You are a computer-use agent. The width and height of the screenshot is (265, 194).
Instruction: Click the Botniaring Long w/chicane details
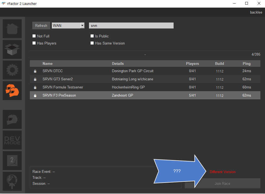click(132, 79)
